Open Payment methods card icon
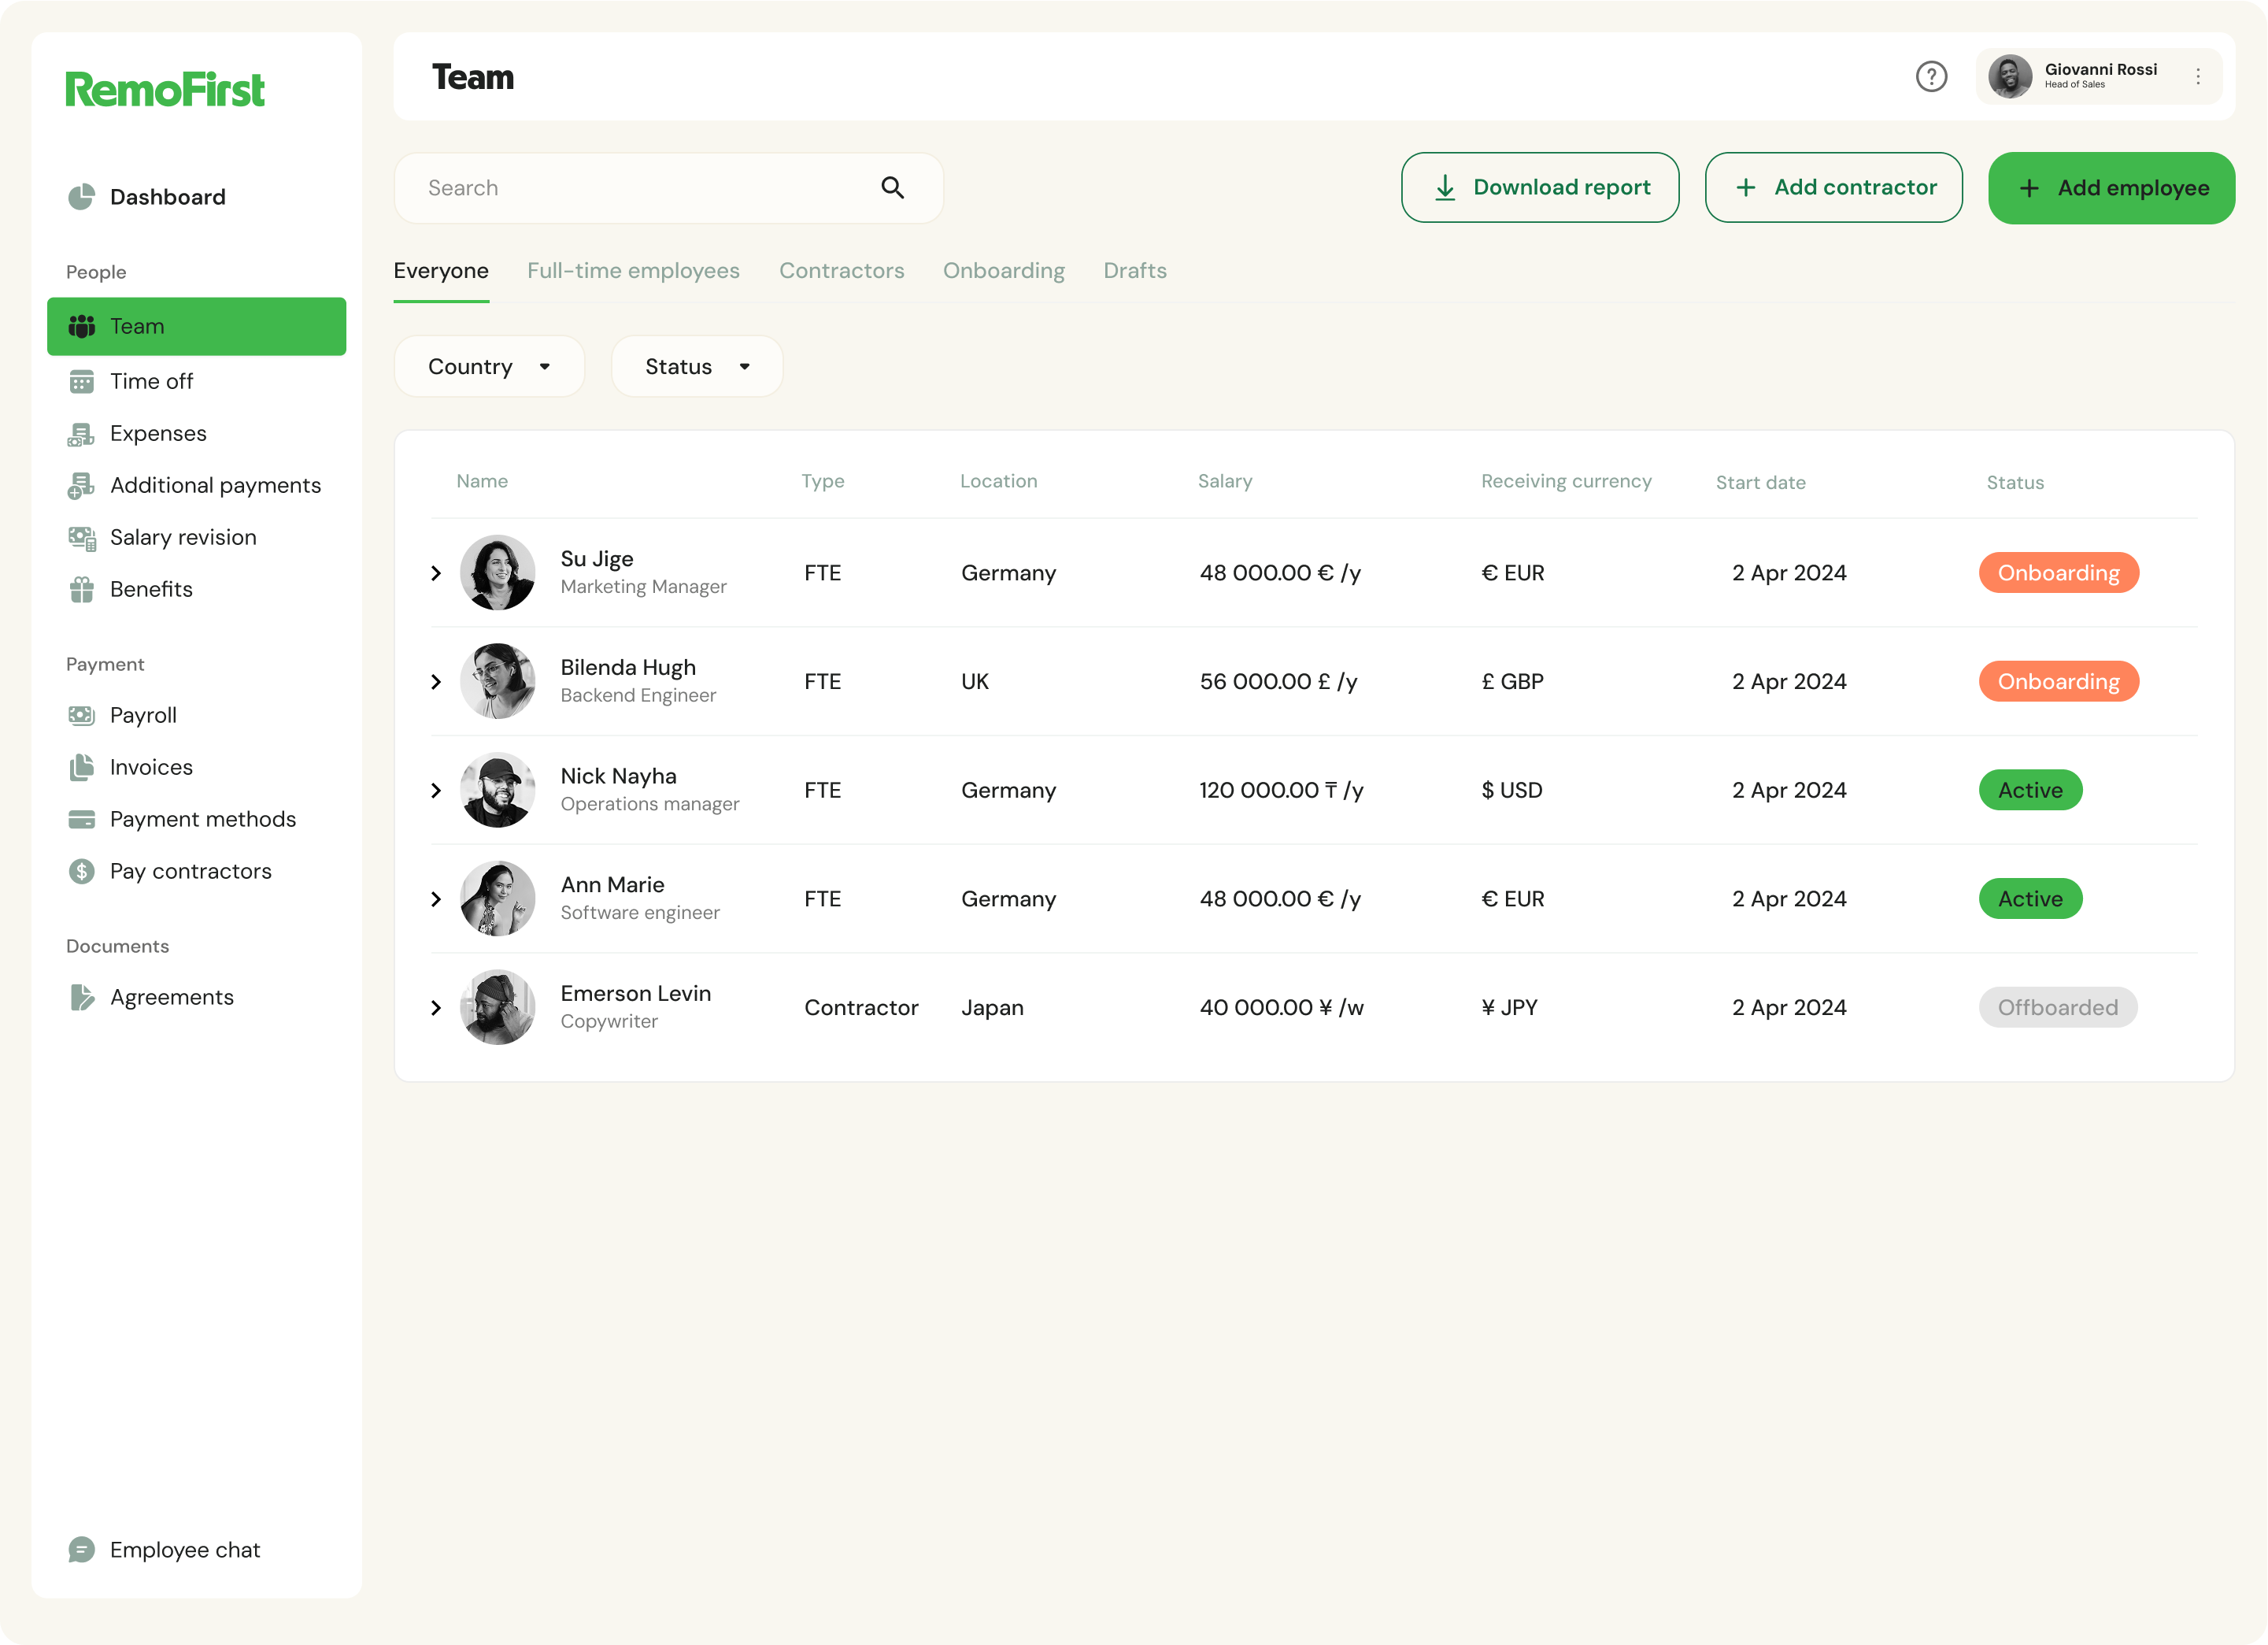2268x1645 pixels. pyautogui.click(x=82, y=819)
